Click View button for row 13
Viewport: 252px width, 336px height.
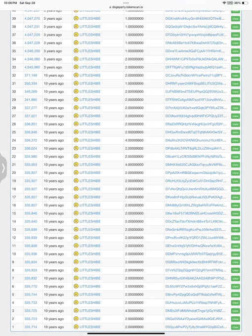(x=235, y=230)
